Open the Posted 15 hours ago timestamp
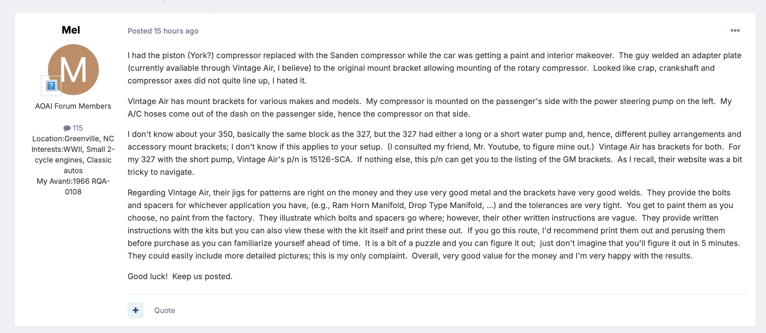The height and width of the screenshot is (333, 766). [163, 31]
